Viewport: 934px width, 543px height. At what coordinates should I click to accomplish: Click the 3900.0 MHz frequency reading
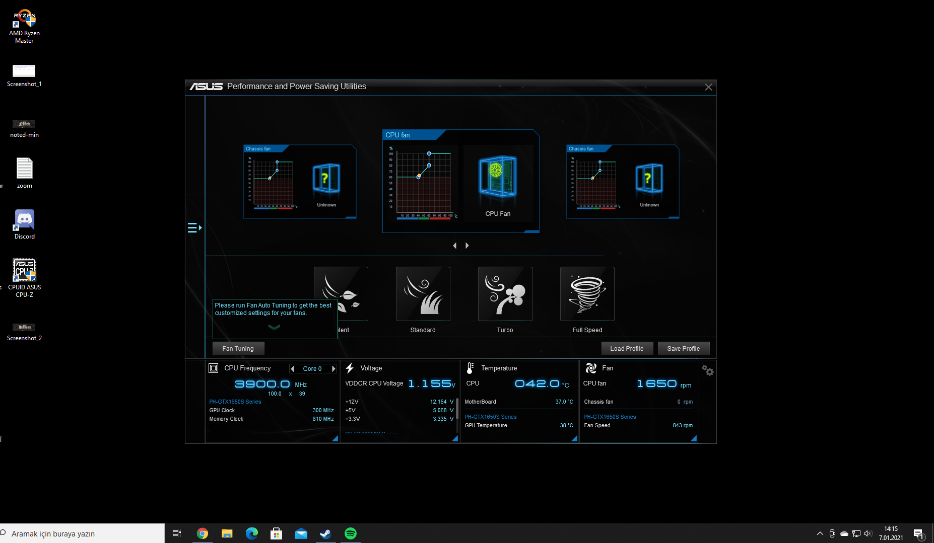[x=271, y=384]
